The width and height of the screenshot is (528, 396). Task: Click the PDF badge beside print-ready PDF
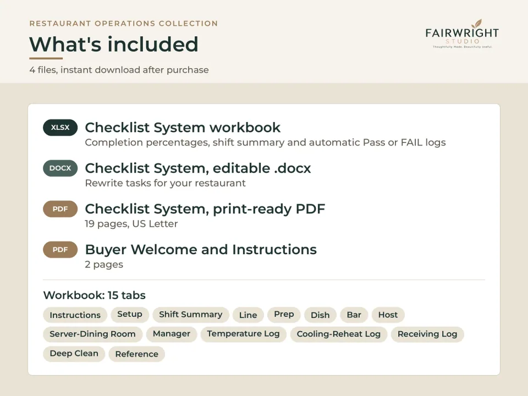pyautogui.click(x=61, y=209)
